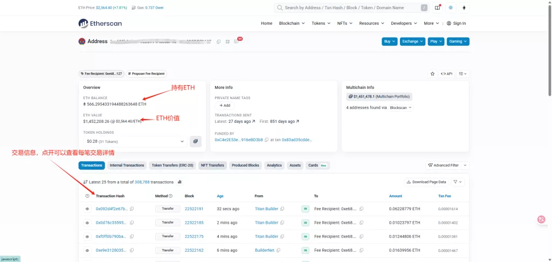Open the comments icon with 54 badge
552x262 pixels.
coord(236,42)
